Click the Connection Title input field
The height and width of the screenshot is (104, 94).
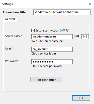pos(62,12)
